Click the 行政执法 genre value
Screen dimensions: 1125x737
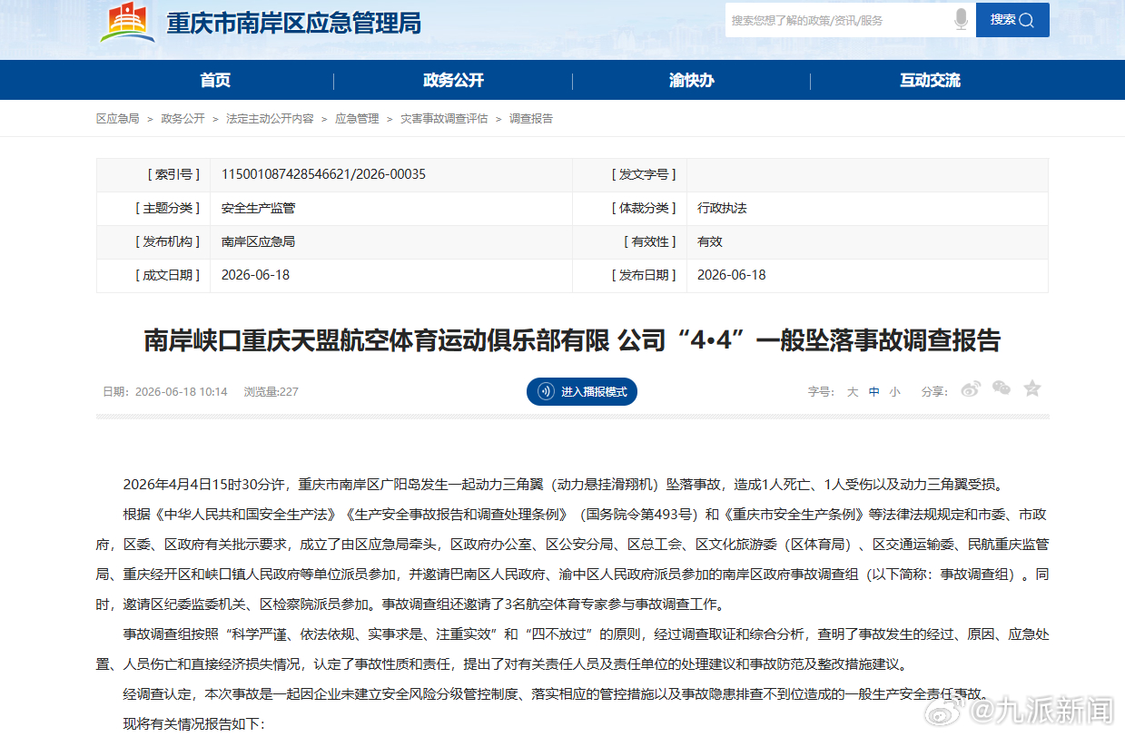722,208
